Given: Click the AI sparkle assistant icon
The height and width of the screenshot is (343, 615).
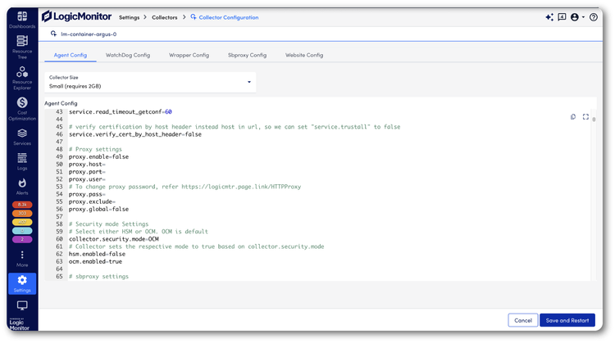Looking at the screenshot, I should (x=549, y=17).
